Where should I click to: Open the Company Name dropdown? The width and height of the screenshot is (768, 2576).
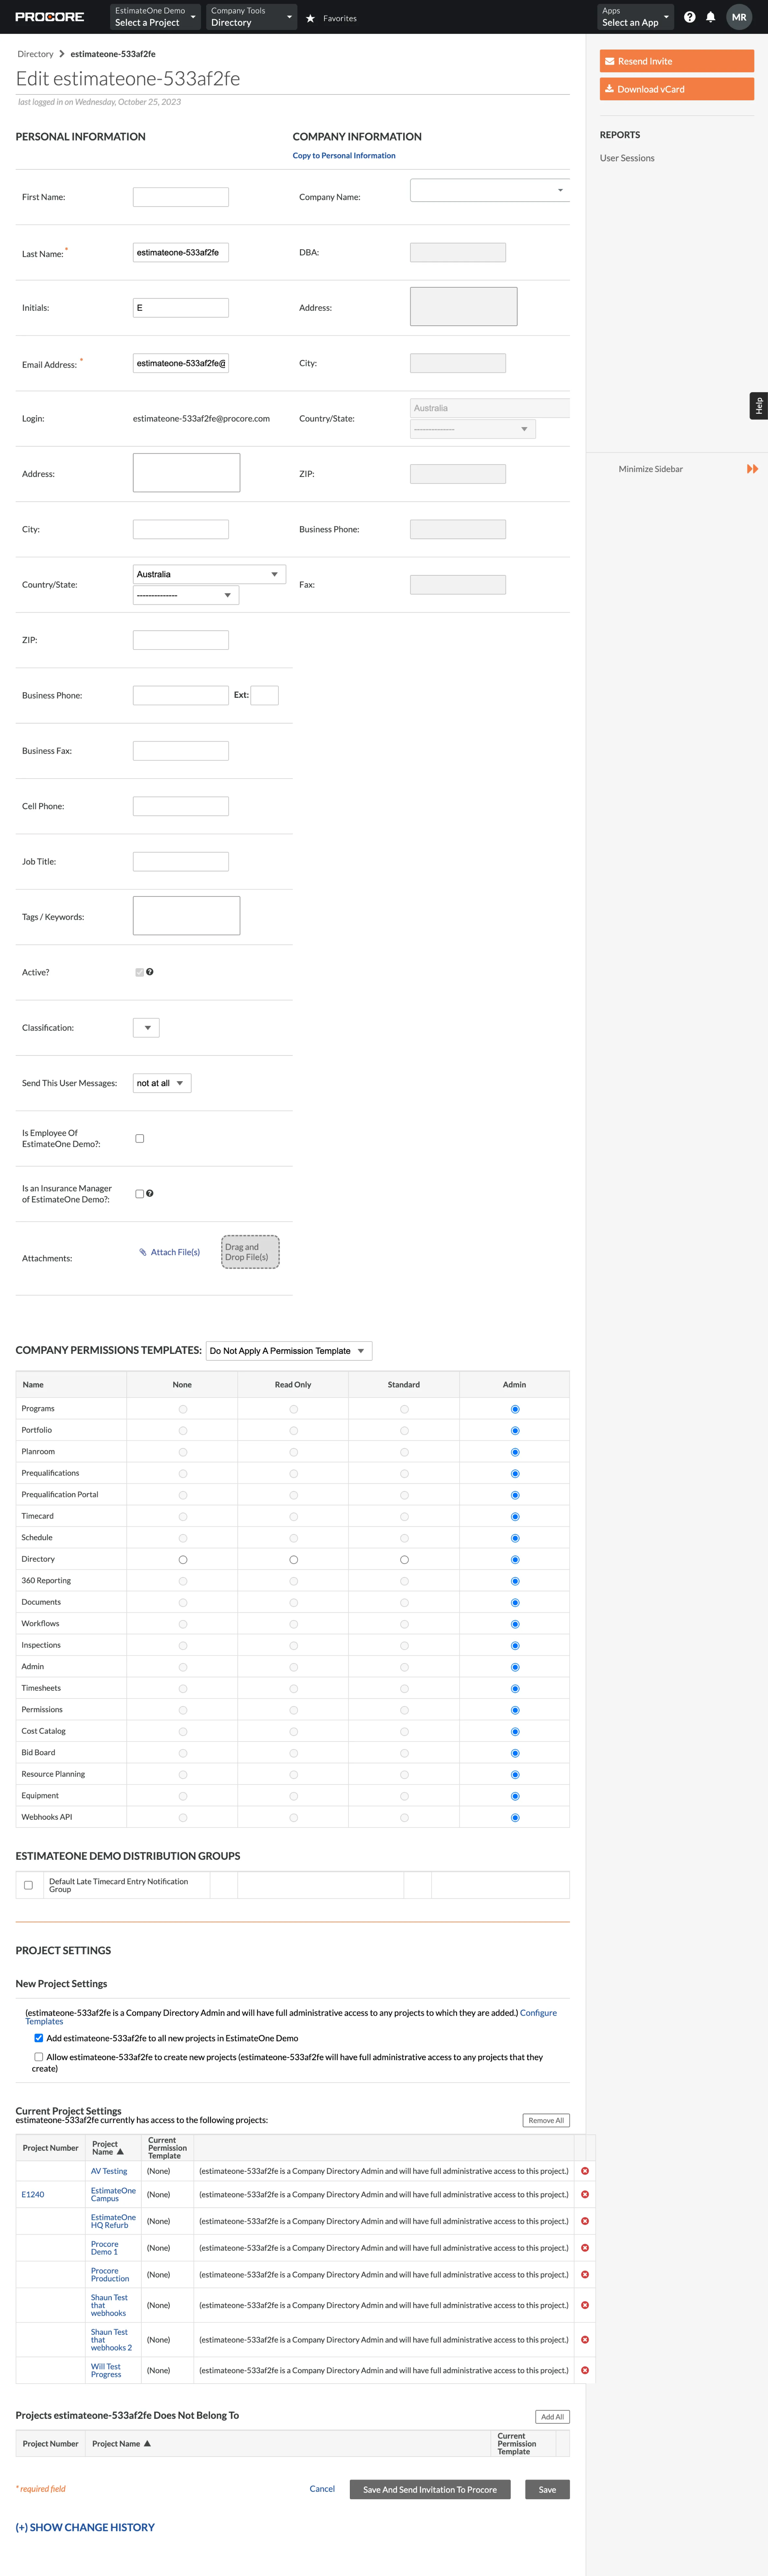pyautogui.click(x=490, y=190)
